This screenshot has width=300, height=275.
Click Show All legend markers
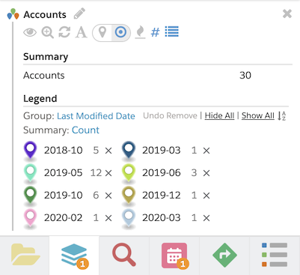point(258,115)
